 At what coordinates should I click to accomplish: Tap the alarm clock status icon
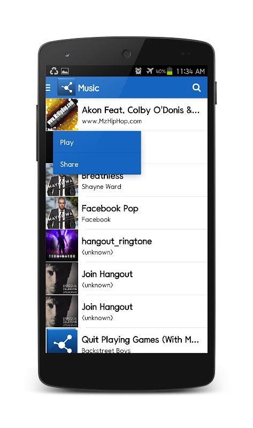[x=139, y=71]
